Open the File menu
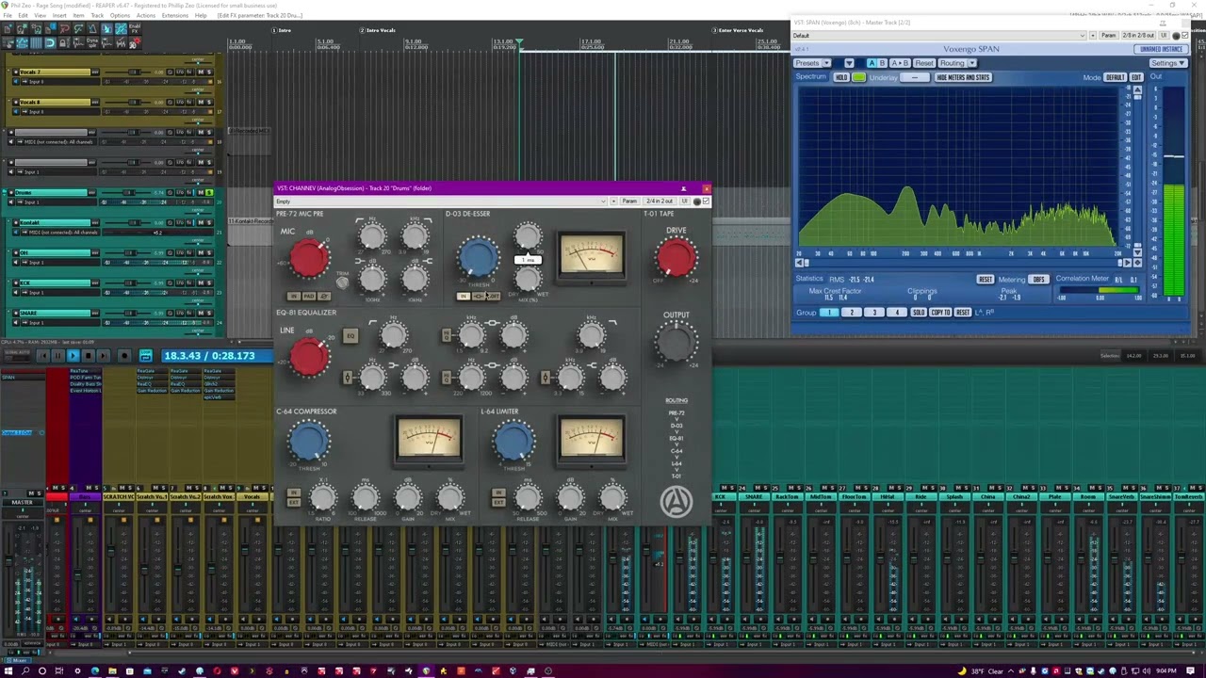 pos(8,16)
